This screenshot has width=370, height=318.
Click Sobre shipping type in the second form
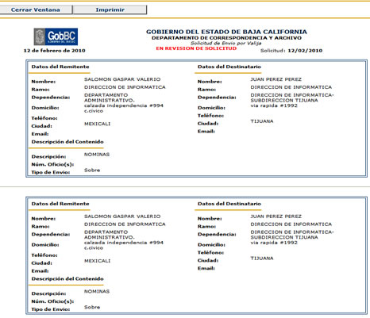pos(92,307)
